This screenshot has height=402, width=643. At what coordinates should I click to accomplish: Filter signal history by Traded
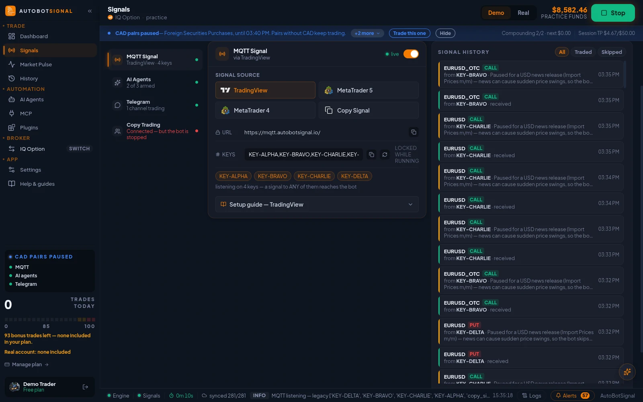[x=583, y=52]
